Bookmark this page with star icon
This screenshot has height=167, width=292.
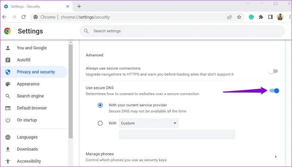[x=239, y=17]
